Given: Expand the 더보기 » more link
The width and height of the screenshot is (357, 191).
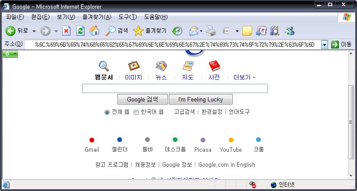Looking at the screenshot, I should pyautogui.click(x=245, y=77).
